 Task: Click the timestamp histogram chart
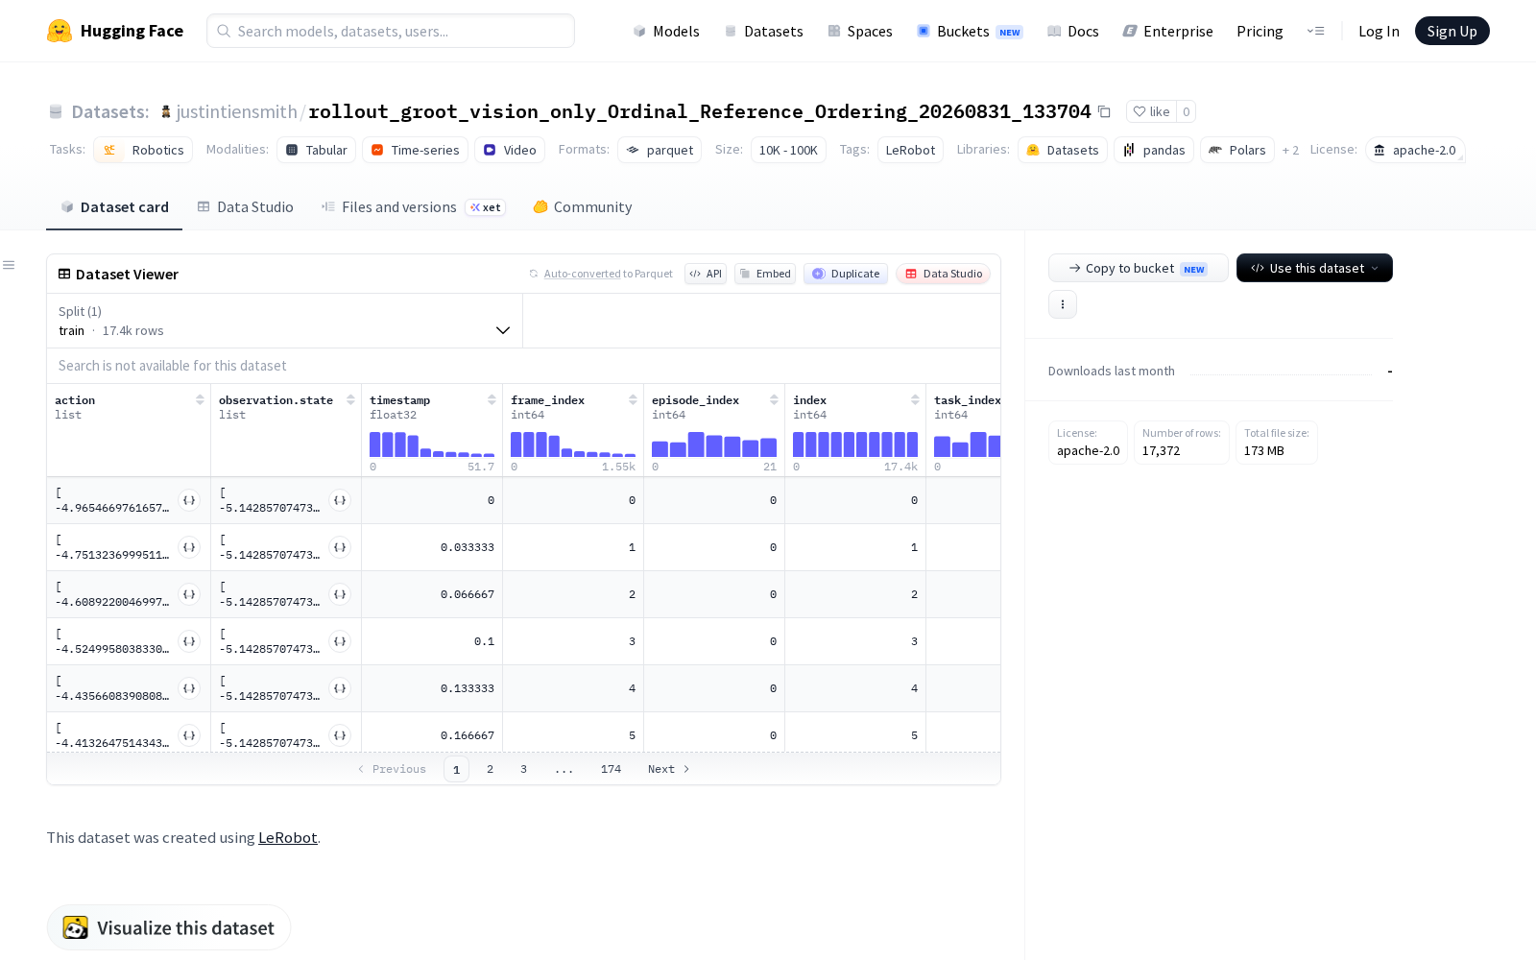(x=432, y=444)
